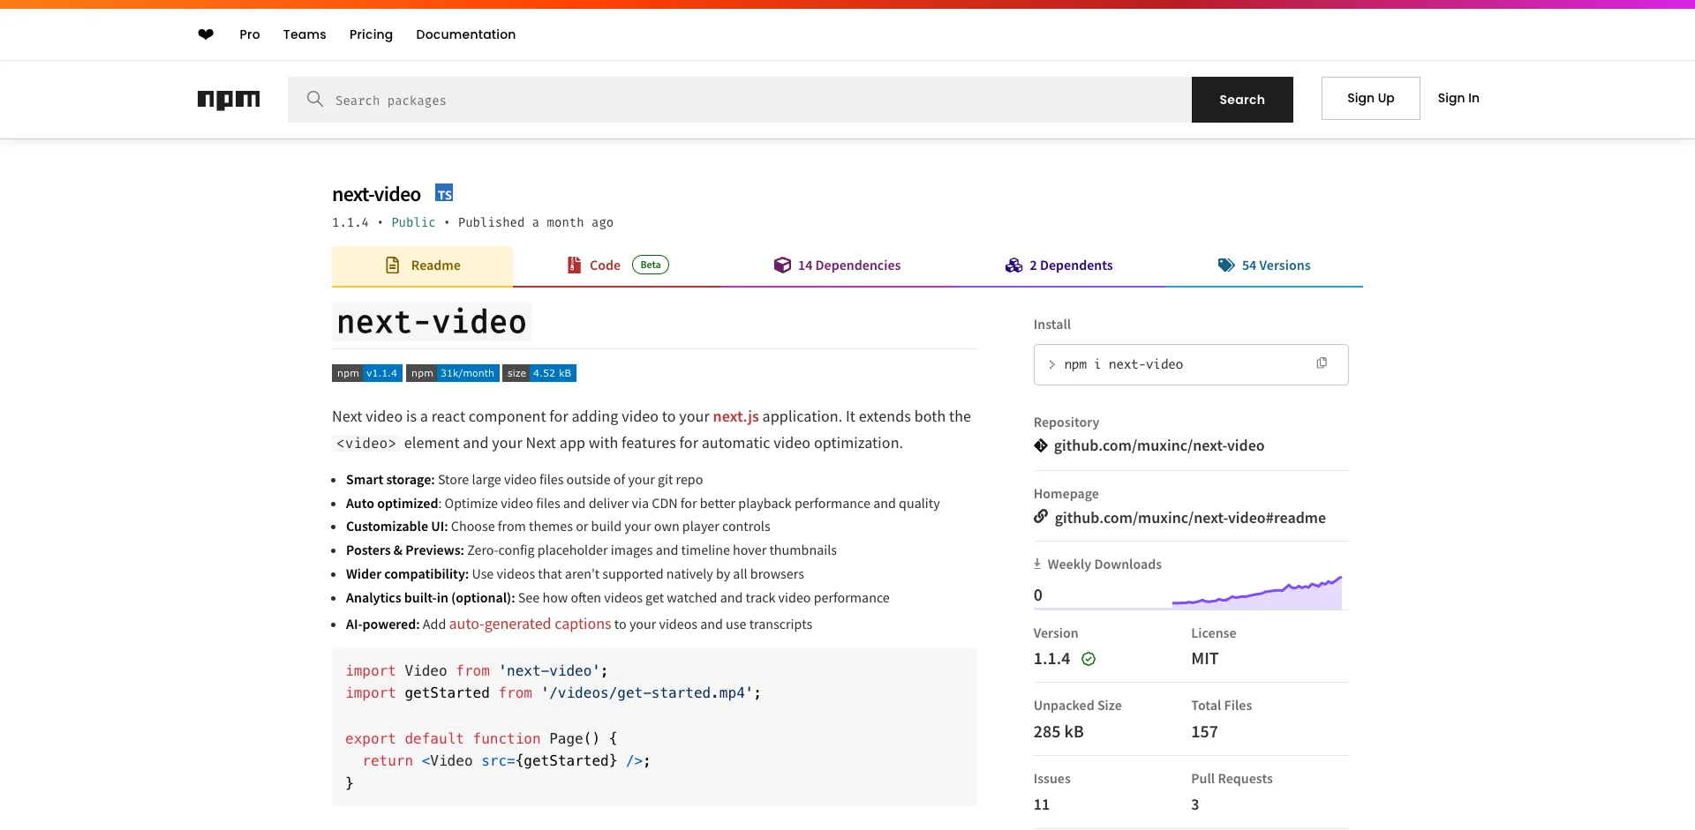Open the auto-generated captions link

pos(530,624)
